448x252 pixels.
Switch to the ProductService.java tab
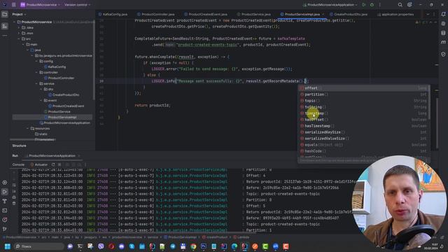click(253, 14)
